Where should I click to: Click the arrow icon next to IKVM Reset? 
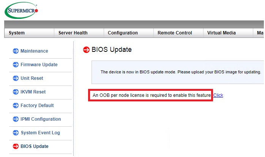coord(16,92)
